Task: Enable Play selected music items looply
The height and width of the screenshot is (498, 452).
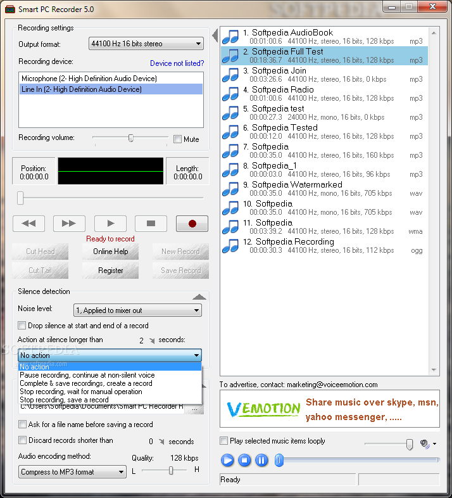Action: 223,441
